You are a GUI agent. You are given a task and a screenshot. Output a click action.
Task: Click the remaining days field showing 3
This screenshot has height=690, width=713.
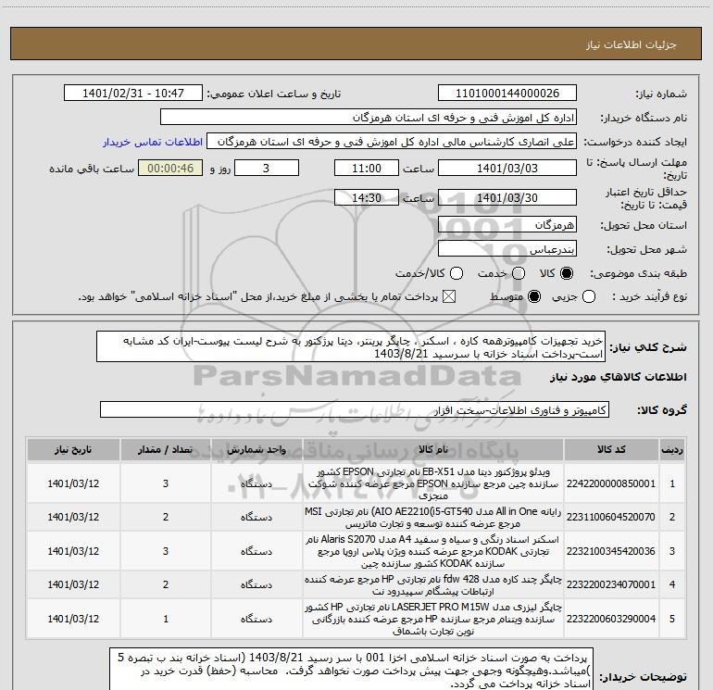click(267, 169)
